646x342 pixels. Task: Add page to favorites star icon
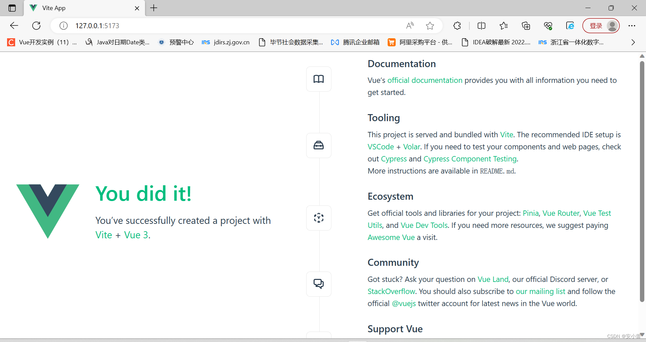click(x=430, y=26)
